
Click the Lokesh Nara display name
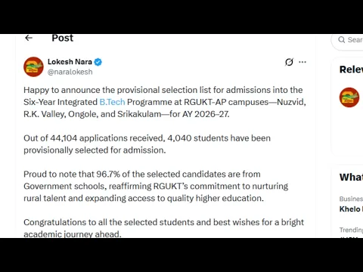pyautogui.click(x=70, y=62)
